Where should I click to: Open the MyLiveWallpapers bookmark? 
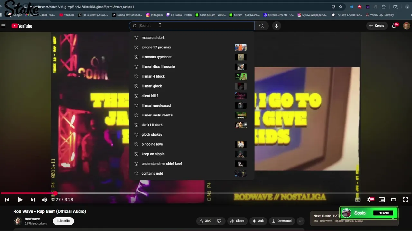tap(313, 15)
